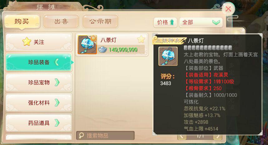The image size is (268, 145).
Task: Go to previous page arrow
Action: point(182,136)
